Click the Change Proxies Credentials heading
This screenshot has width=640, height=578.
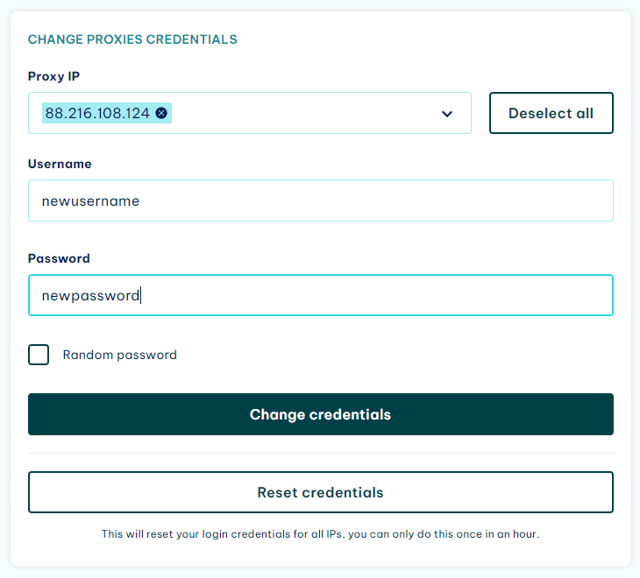click(132, 39)
